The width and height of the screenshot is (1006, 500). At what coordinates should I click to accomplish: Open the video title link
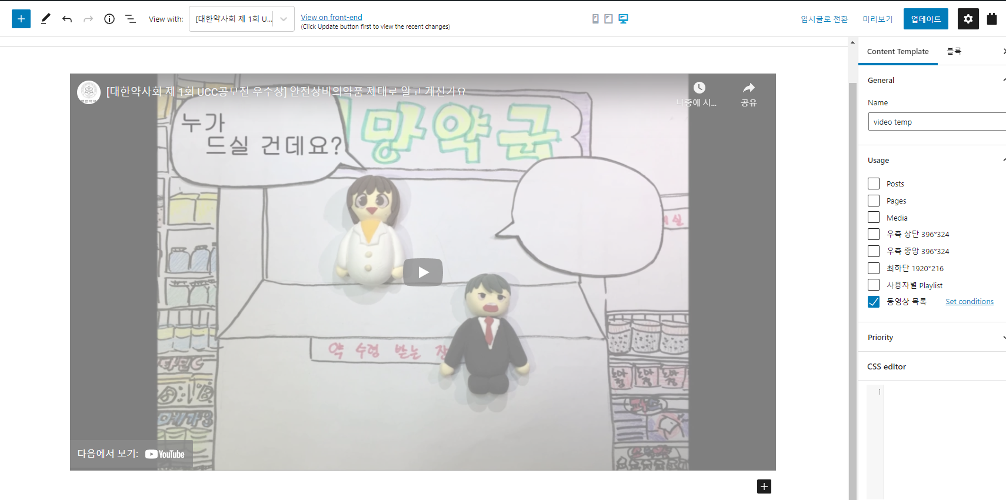(x=286, y=92)
